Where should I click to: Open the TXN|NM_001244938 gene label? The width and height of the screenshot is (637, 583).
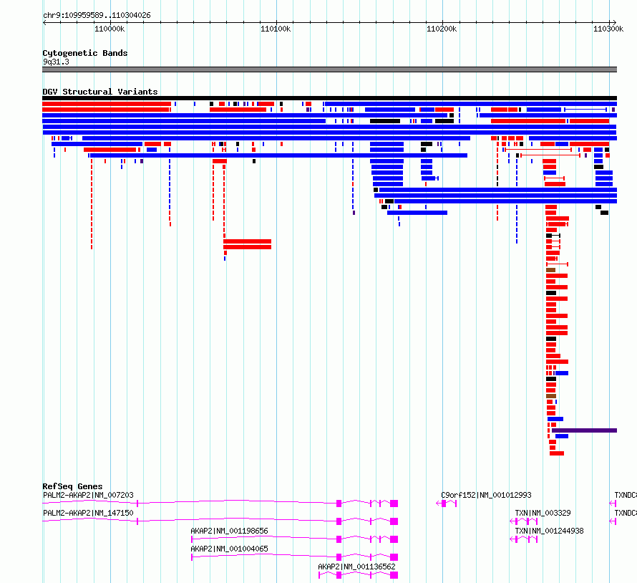point(549,531)
